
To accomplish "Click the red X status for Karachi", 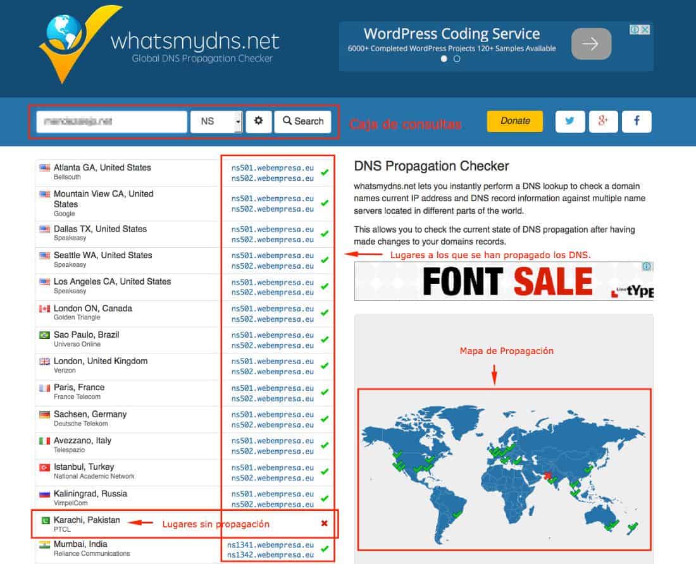I will (325, 523).
